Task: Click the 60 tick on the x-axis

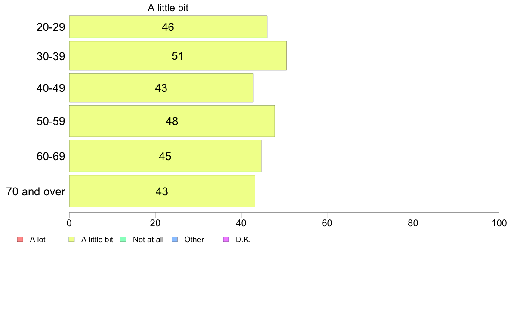Action: coord(327,223)
